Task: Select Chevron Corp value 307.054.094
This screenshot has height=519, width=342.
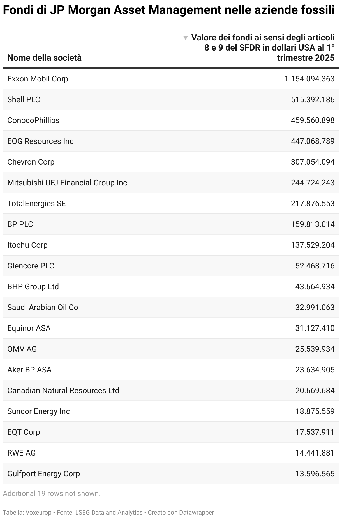Action: pos(313,162)
